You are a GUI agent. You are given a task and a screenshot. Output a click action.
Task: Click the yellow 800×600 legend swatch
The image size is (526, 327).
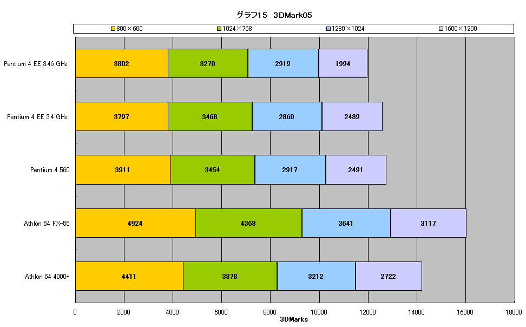[113, 29]
